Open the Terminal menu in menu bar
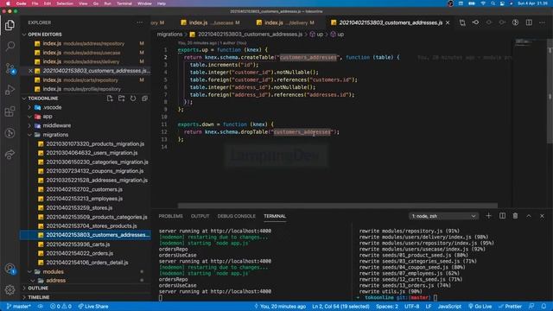The width and height of the screenshot is (553, 311). (x=124, y=3)
